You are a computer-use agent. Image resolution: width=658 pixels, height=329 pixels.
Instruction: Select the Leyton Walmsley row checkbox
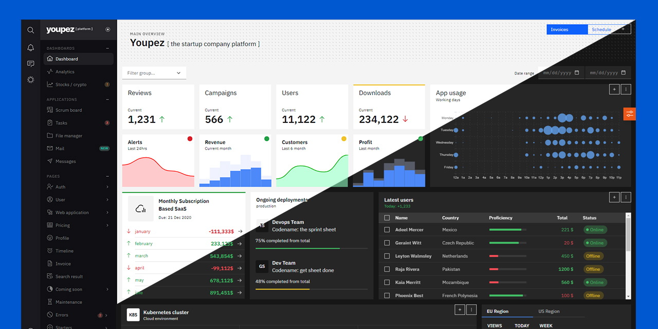pos(387,256)
